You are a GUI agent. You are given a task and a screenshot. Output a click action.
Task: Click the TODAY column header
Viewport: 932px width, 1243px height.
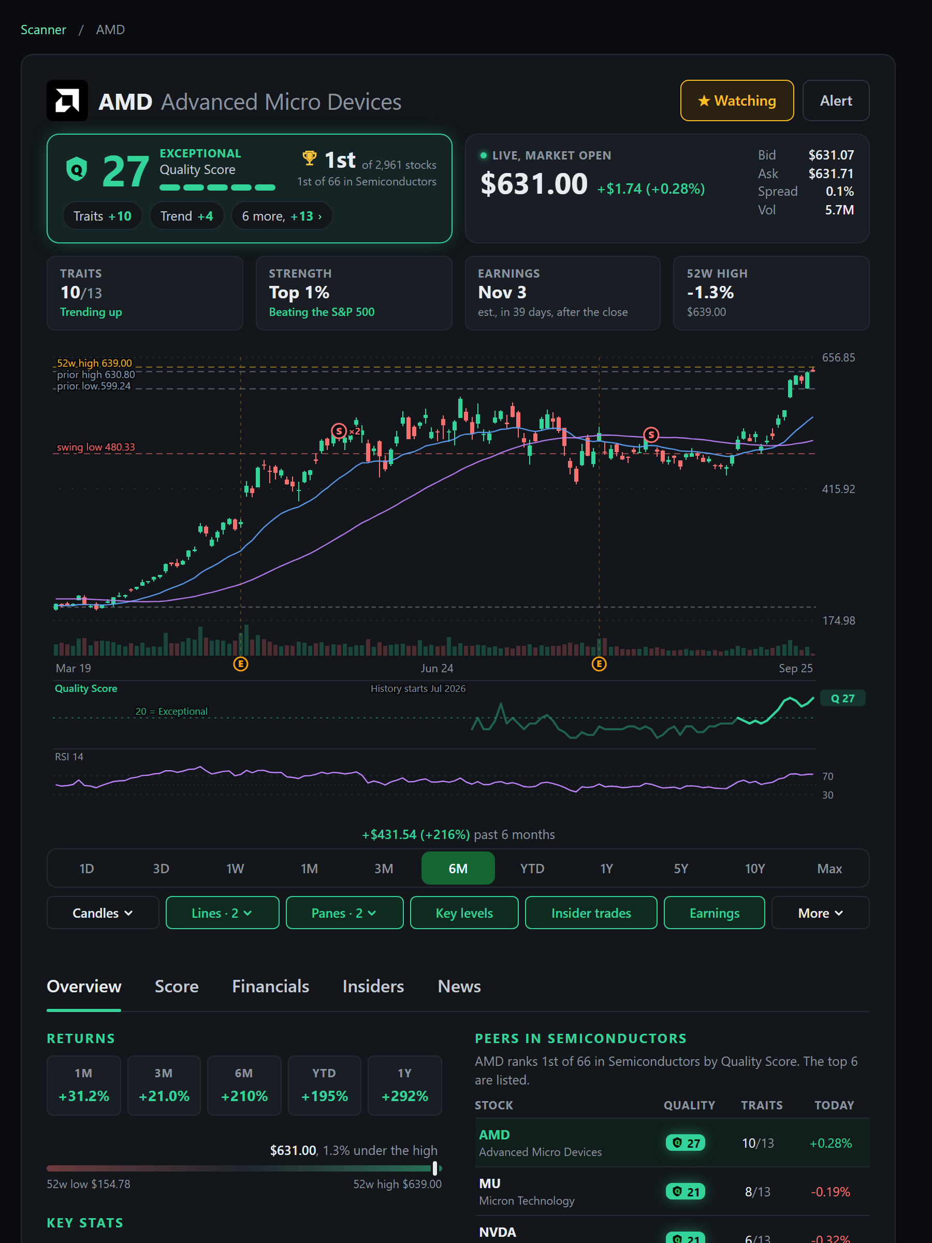[x=834, y=1105]
